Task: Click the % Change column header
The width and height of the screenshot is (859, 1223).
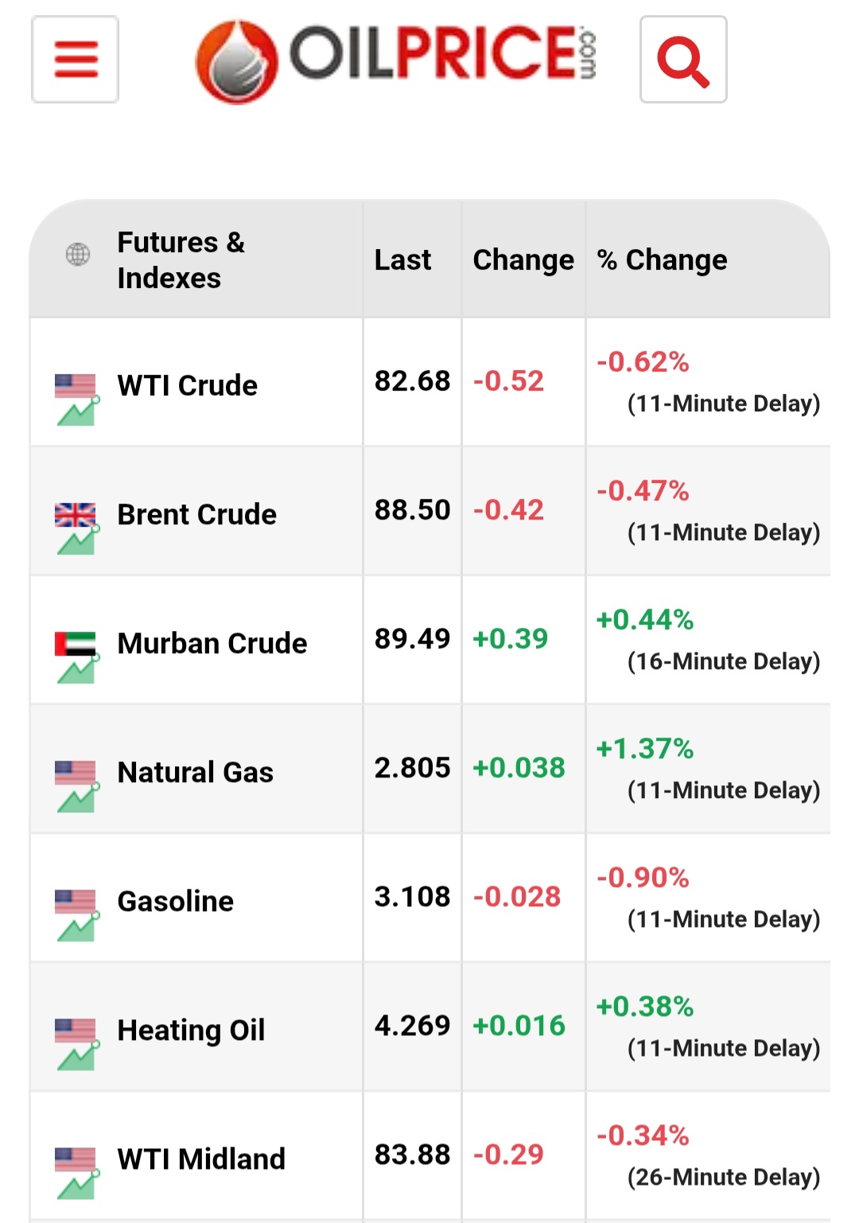Action: (x=663, y=260)
